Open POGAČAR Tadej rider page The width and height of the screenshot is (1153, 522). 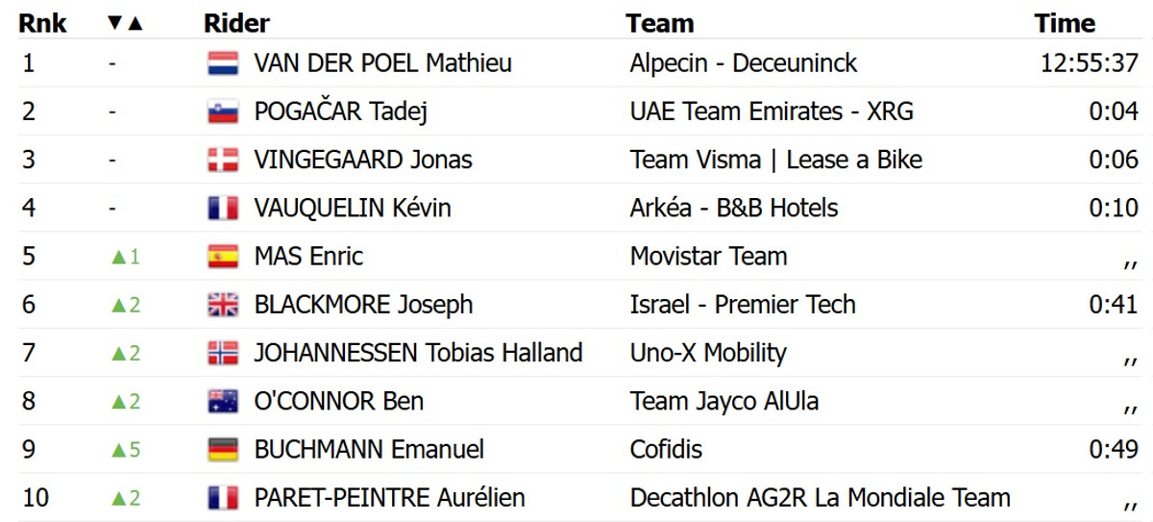(x=340, y=112)
